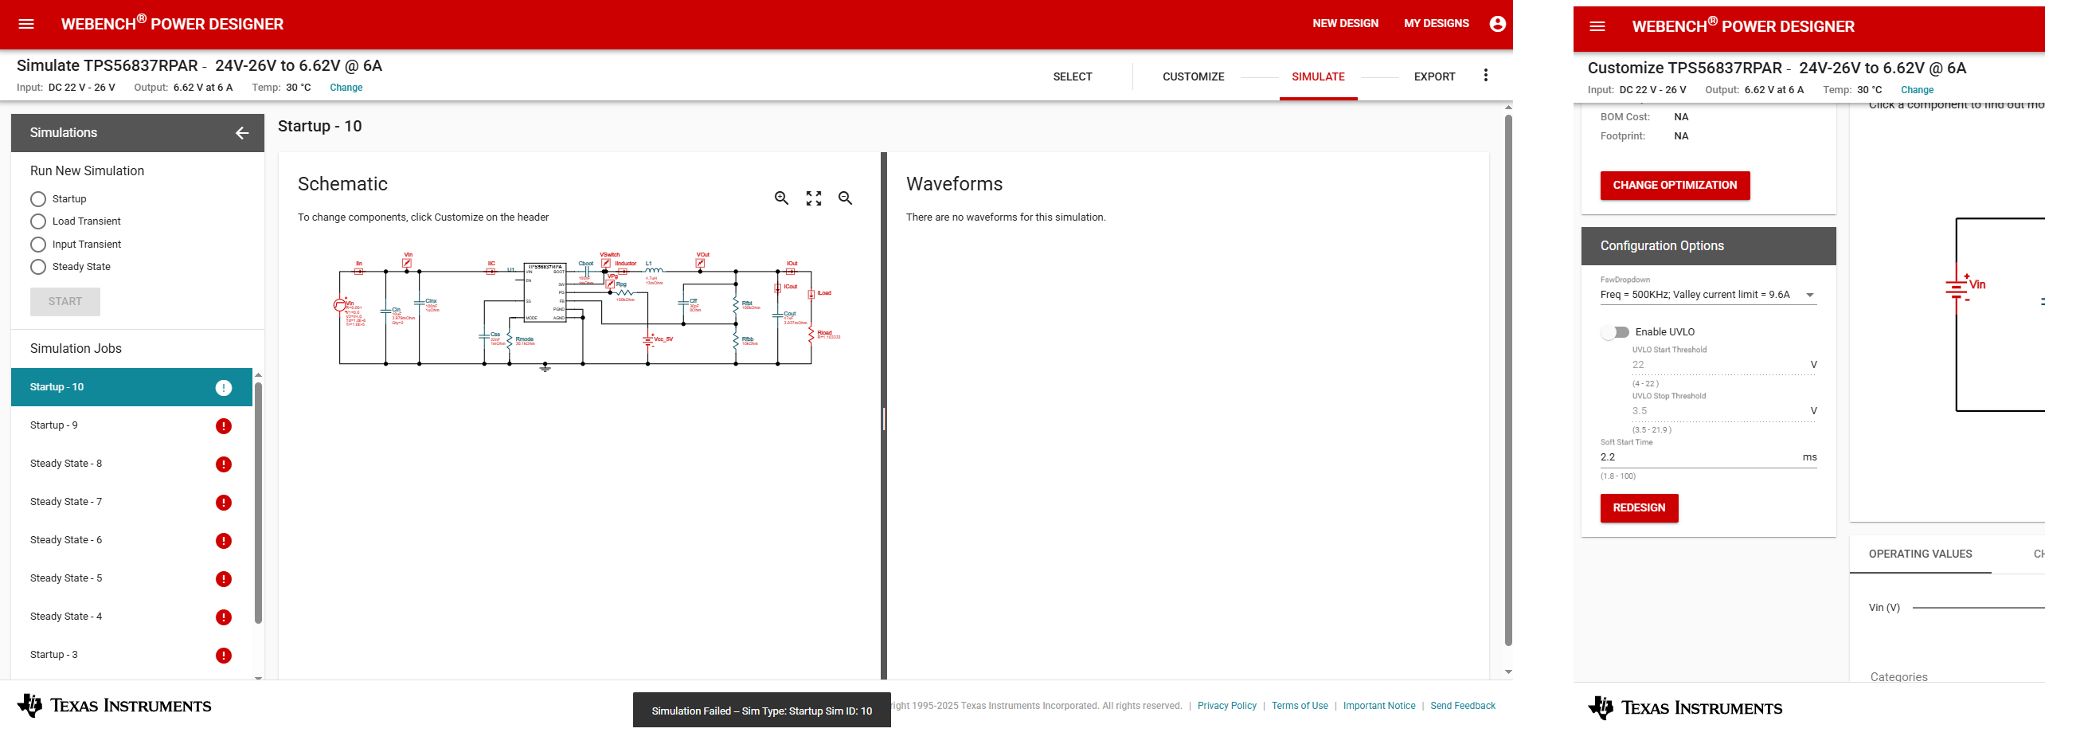Zoom out of the schematic
The image size is (2080, 752).
[845, 198]
